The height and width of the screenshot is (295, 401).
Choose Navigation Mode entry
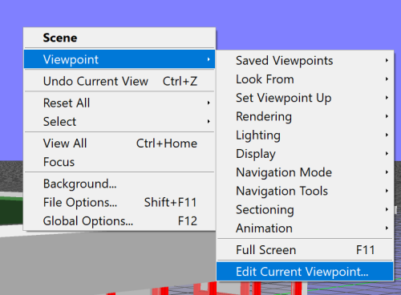click(305, 172)
